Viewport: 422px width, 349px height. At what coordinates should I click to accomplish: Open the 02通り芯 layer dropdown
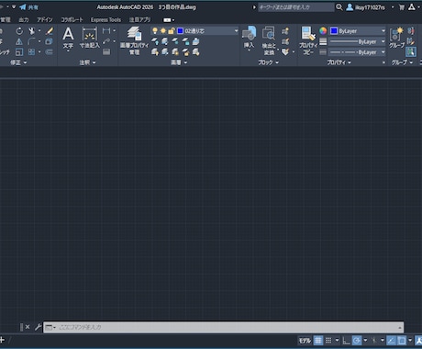[236, 31]
